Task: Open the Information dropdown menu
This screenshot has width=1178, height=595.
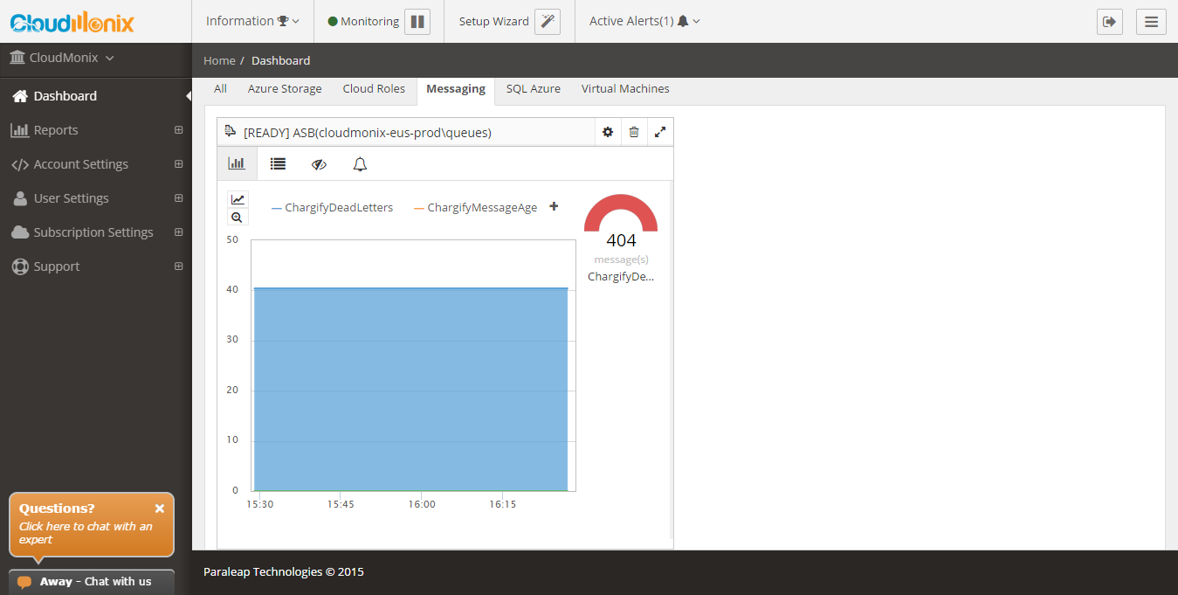Action: [x=252, y=21]
